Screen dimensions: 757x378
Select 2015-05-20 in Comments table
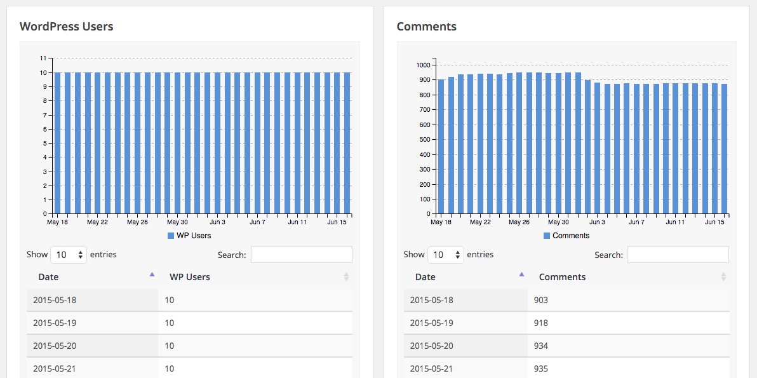click(x=432, y=346)
